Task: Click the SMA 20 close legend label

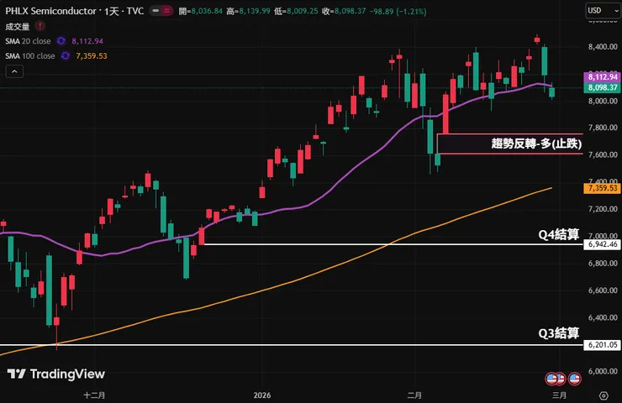Action: (x=29, y=41)
